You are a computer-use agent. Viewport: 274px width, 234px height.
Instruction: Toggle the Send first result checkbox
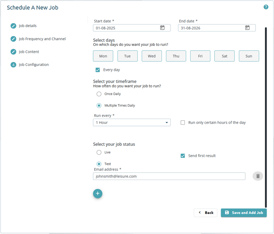[183, 156]
